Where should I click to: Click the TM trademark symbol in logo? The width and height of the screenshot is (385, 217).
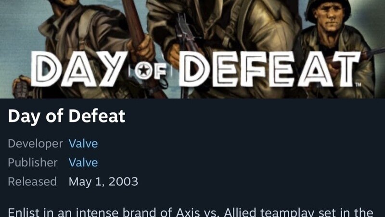click(x=358, y=85)
